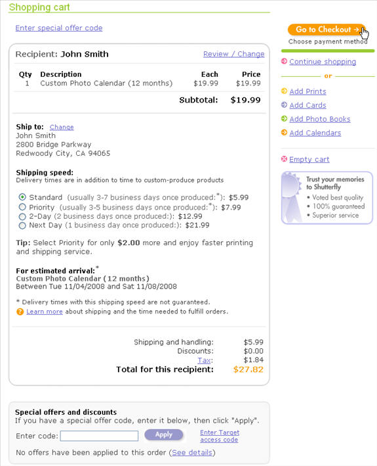Click the orange question mark help icon
Screen dimensions: 377x466
(20, 312)
